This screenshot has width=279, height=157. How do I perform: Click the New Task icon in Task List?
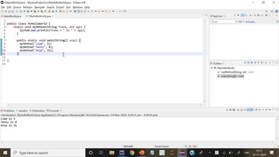[x=235, y=16]
